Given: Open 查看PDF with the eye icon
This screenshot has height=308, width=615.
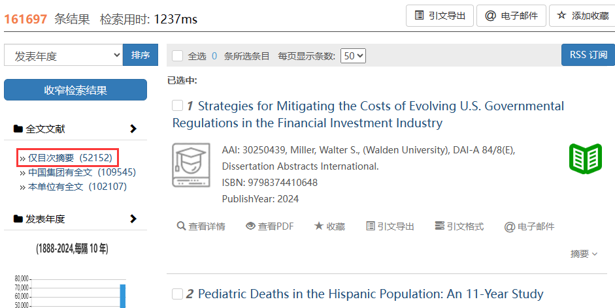Looking at the screenshot, I should [x=250, y=226].
